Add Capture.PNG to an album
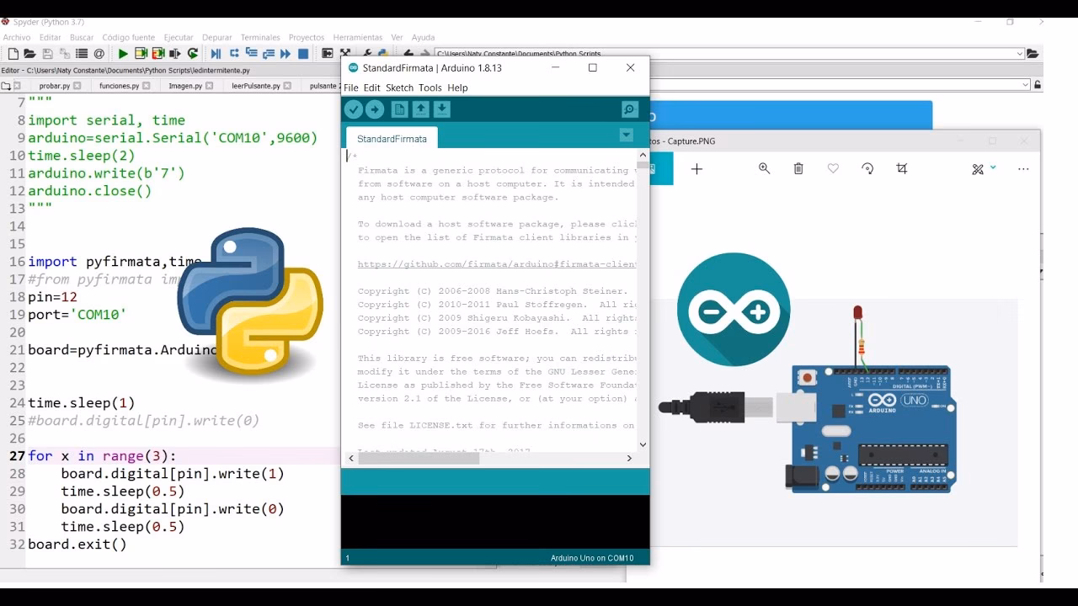The image size is (1078, 606). [x=696, y=168]
